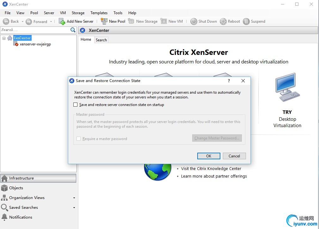The height and width of the screenshot is (229, 319).
Task: Click the Reboot icon
Action: (223, 21)
